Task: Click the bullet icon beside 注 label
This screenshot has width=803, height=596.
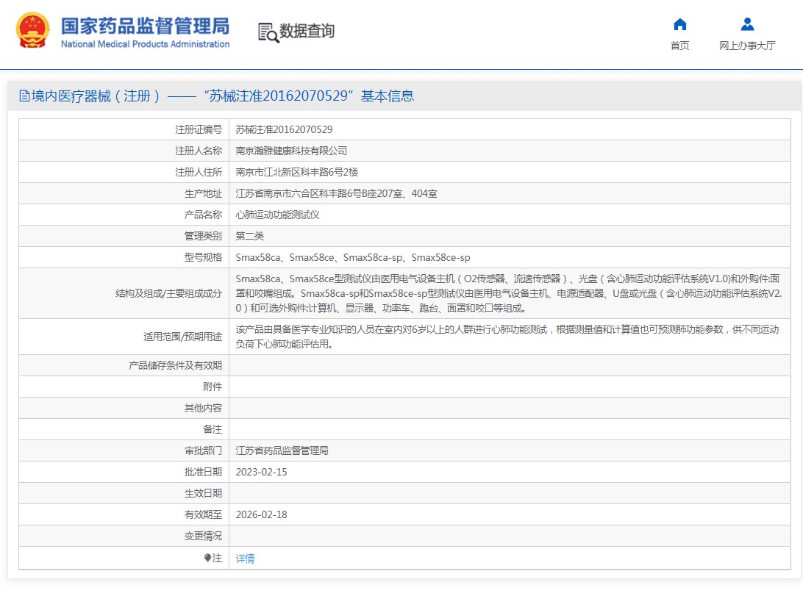Action: pos(207,558)
